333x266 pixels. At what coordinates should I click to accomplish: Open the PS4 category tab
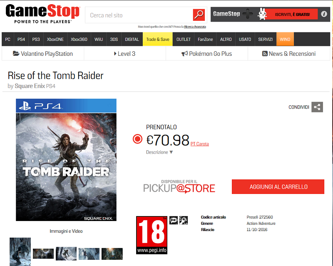click(21, 39)
